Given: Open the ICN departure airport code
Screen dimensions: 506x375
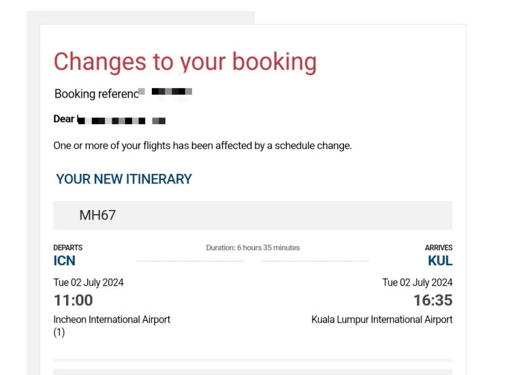Looking at the screenshot, I should [65, 260].
